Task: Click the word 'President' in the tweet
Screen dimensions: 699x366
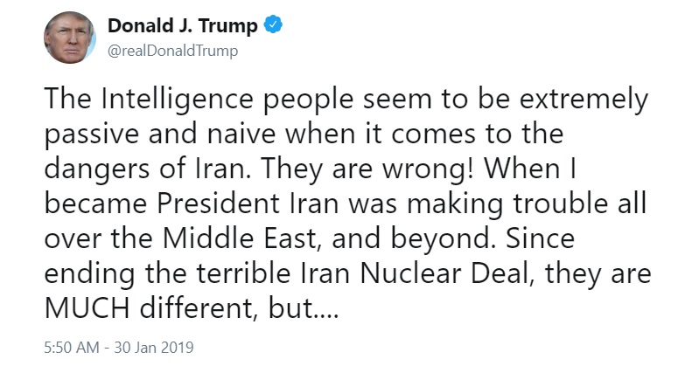Action: [219, 204]
